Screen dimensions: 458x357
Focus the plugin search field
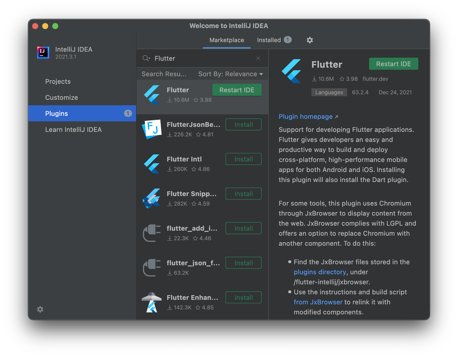202,58
